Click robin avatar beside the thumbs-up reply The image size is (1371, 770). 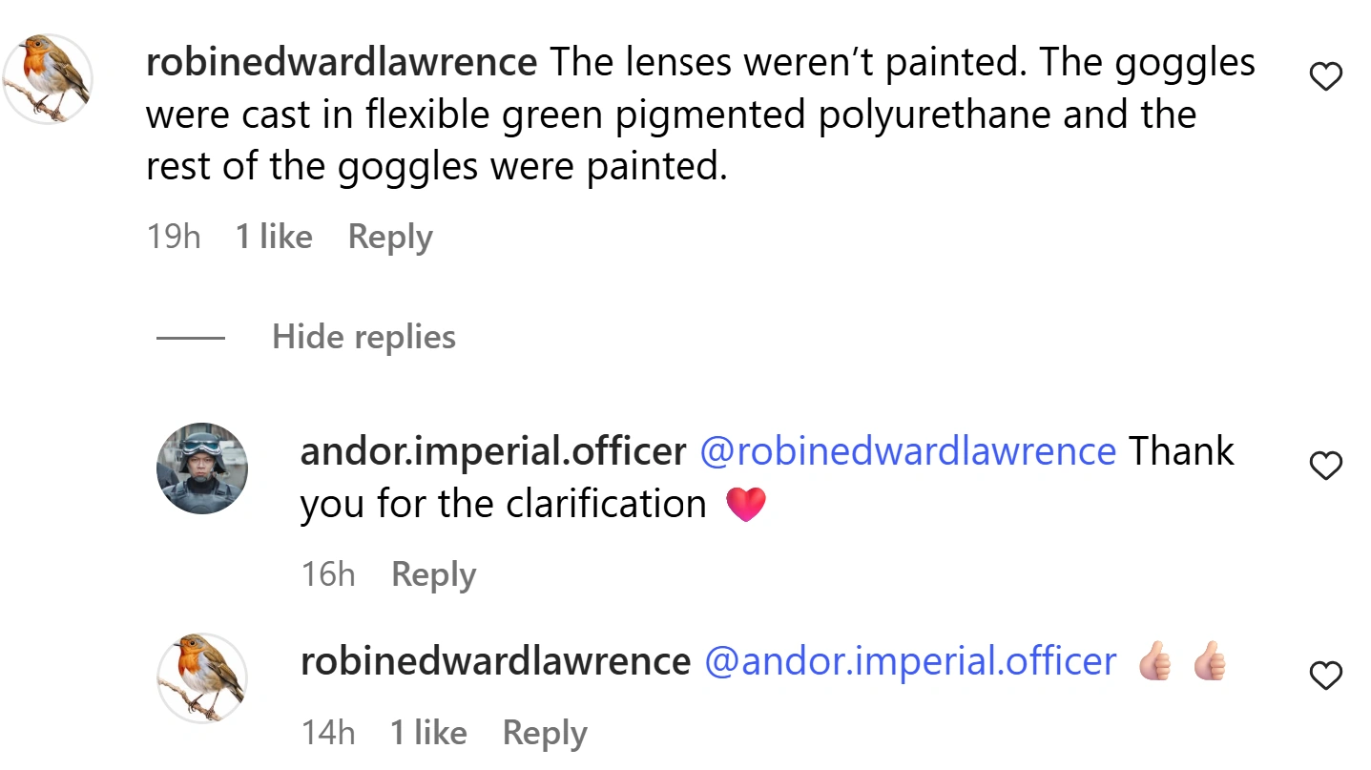pyautogui.click(x=202, y=677)
